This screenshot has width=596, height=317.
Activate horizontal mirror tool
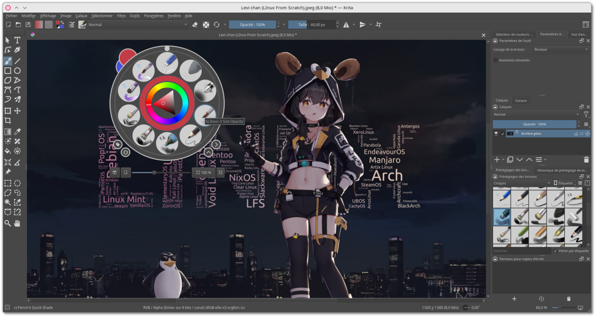(346, 25)
